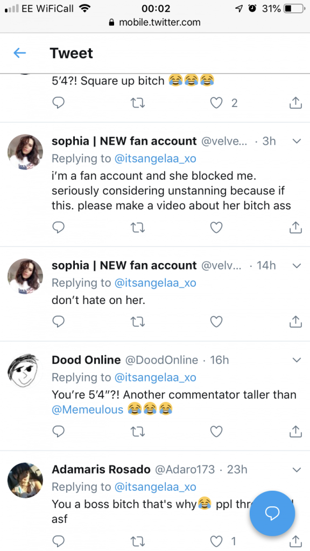The height and width of the screenshot is (551, 310).
Task: Expand options chevron on Dood Online tweet
Action: click(297, 360)
